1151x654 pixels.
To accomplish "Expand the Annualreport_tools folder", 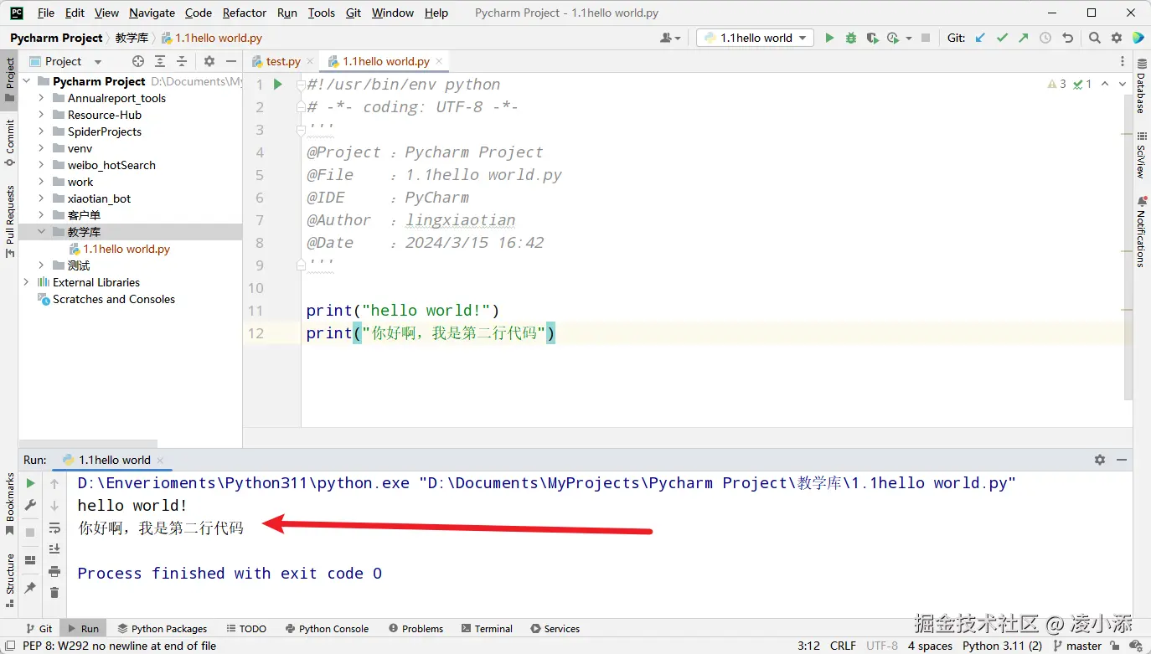I will coord(41,98).
